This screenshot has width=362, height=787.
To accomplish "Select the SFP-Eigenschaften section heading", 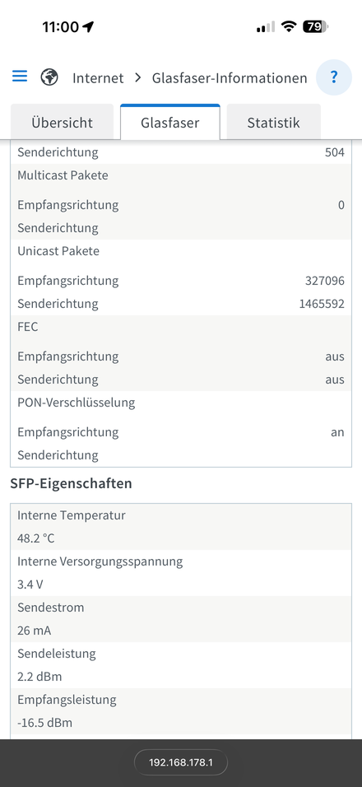I will [72, 483].
